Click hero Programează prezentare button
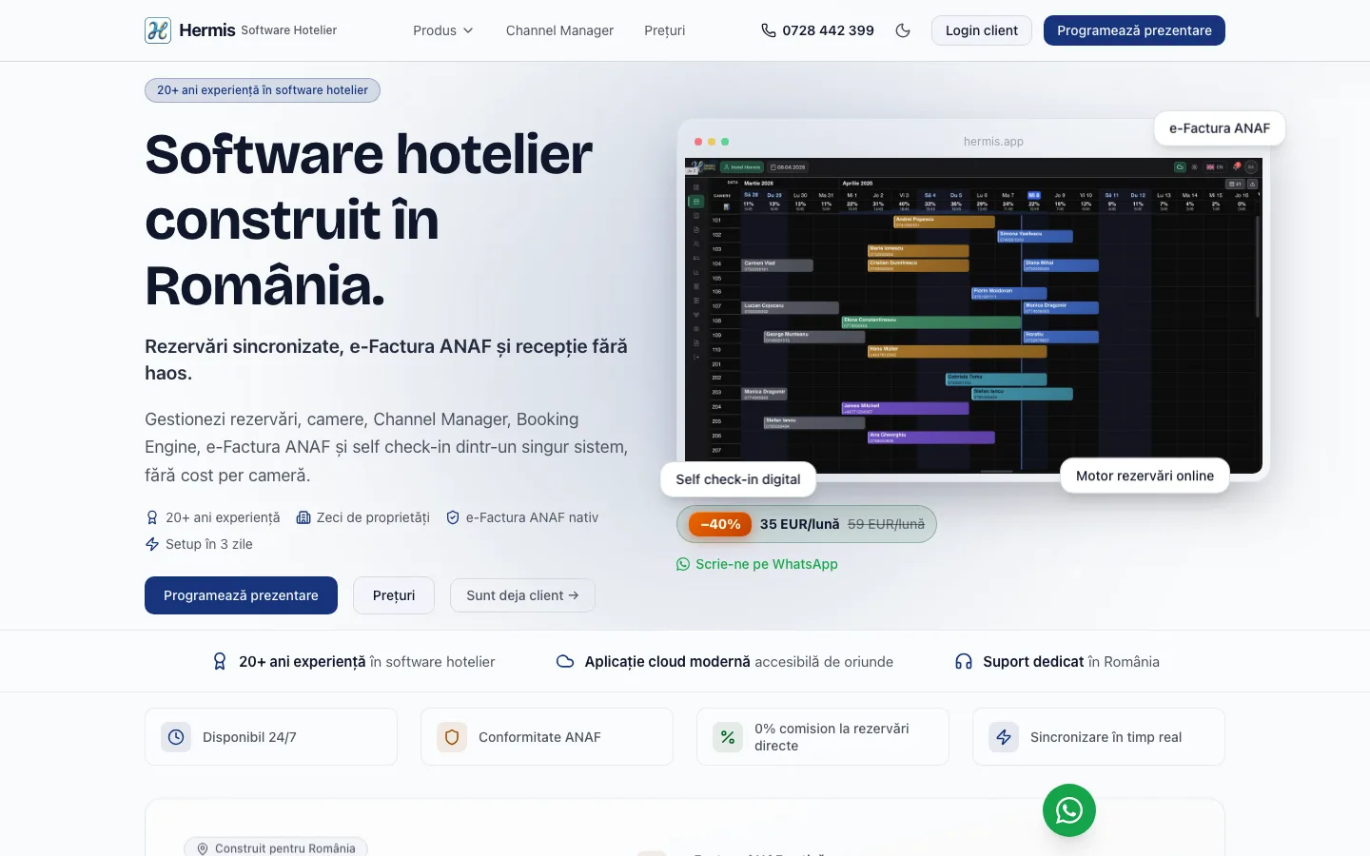 tap(241, 595)
